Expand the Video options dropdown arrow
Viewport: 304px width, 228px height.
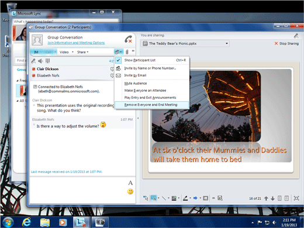(72, 52)
